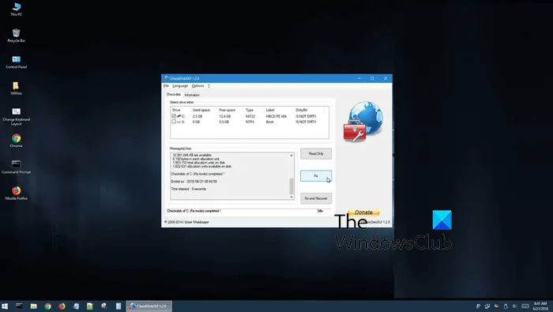Click the message box scrollbar down arrow
Screen dimensions: 553x312
click(x=292, y=197)
